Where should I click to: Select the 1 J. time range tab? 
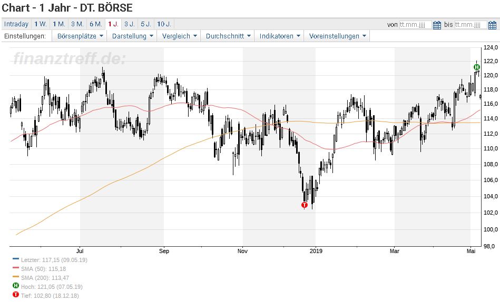(113, 24)
